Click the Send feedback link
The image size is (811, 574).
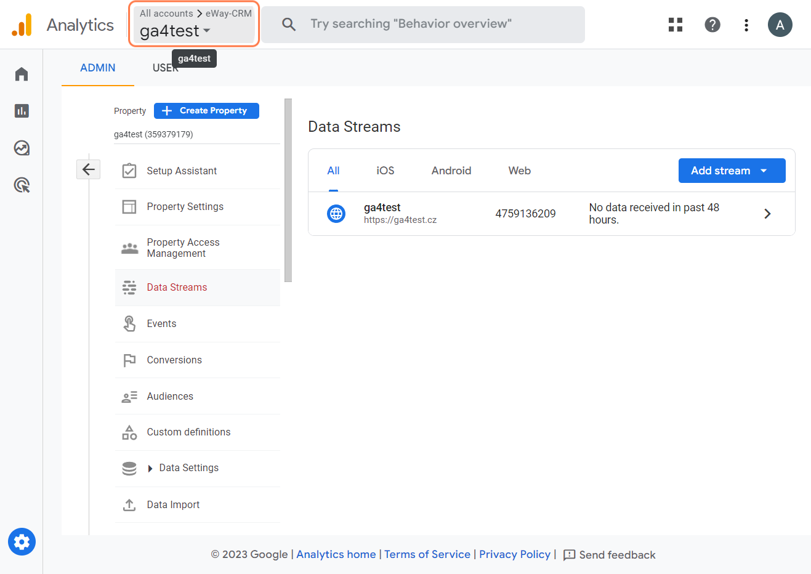pos(617,555)
